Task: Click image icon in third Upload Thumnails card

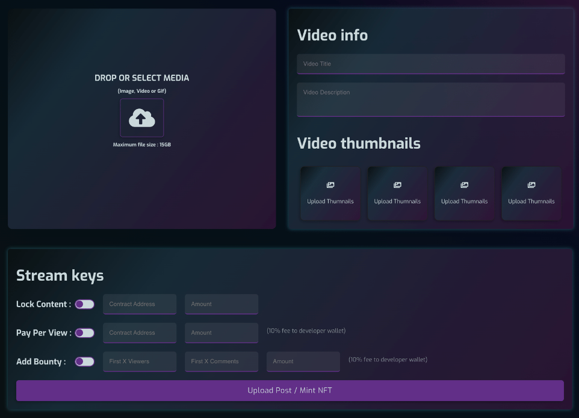Action: [x=465, y=185]
